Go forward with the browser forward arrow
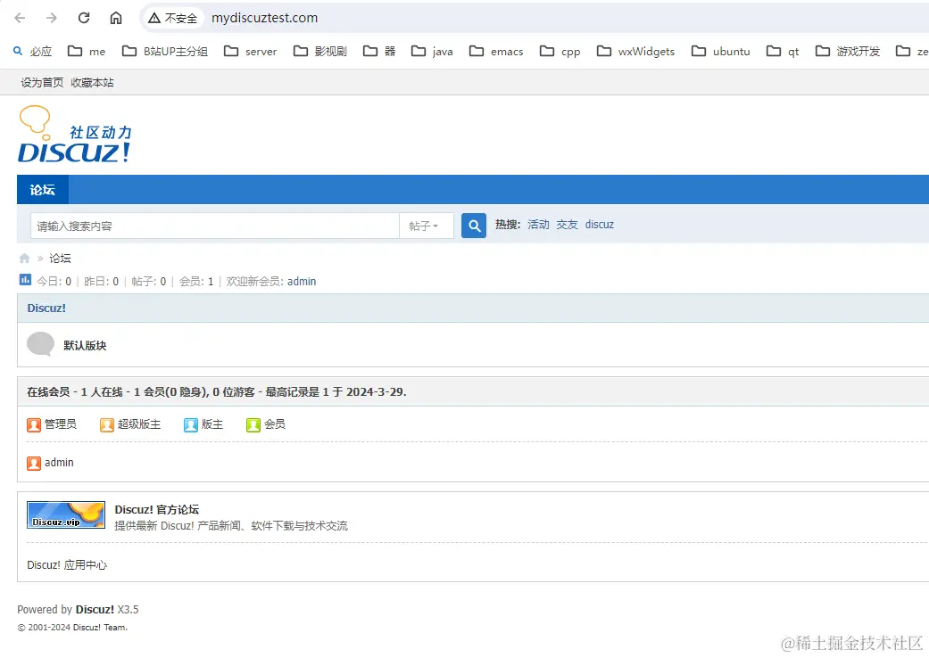This screenshot has height=658, width=929. [x=52, y=18]
